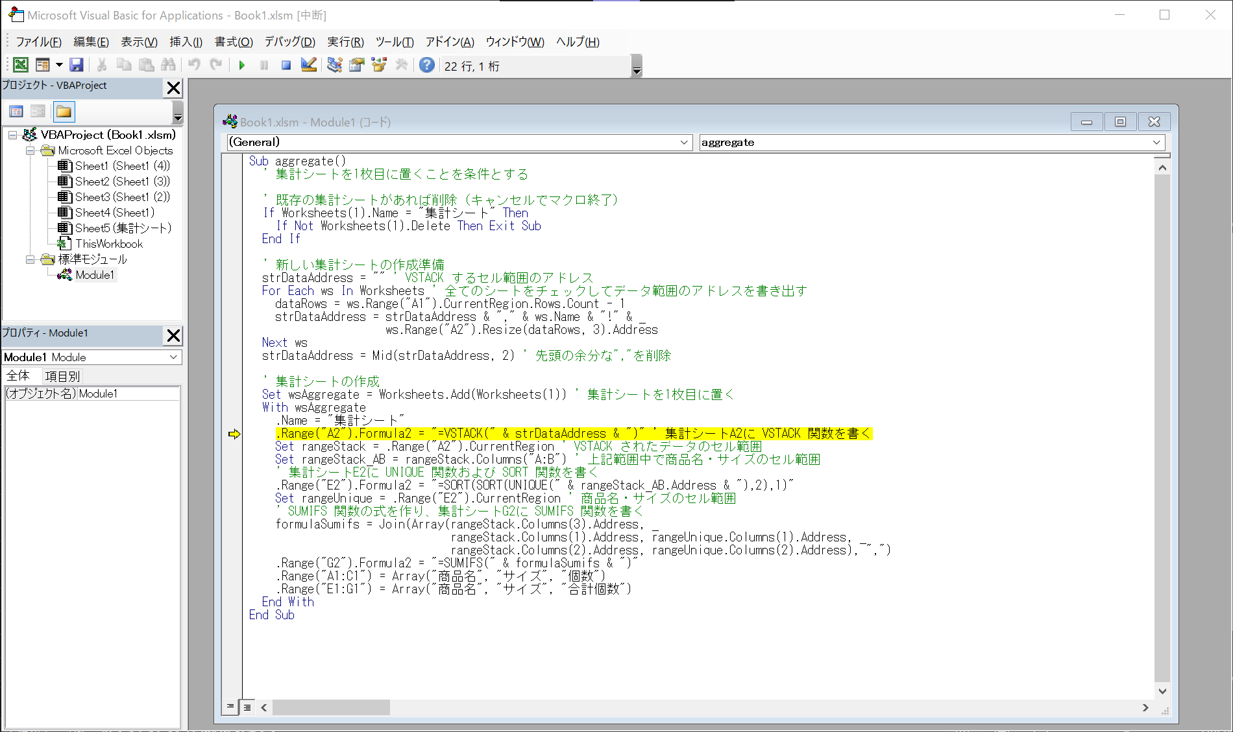Screen dimensions: 1233x732
Task: Open the aggregate procedure dropdown
Action: point(1156,143)
